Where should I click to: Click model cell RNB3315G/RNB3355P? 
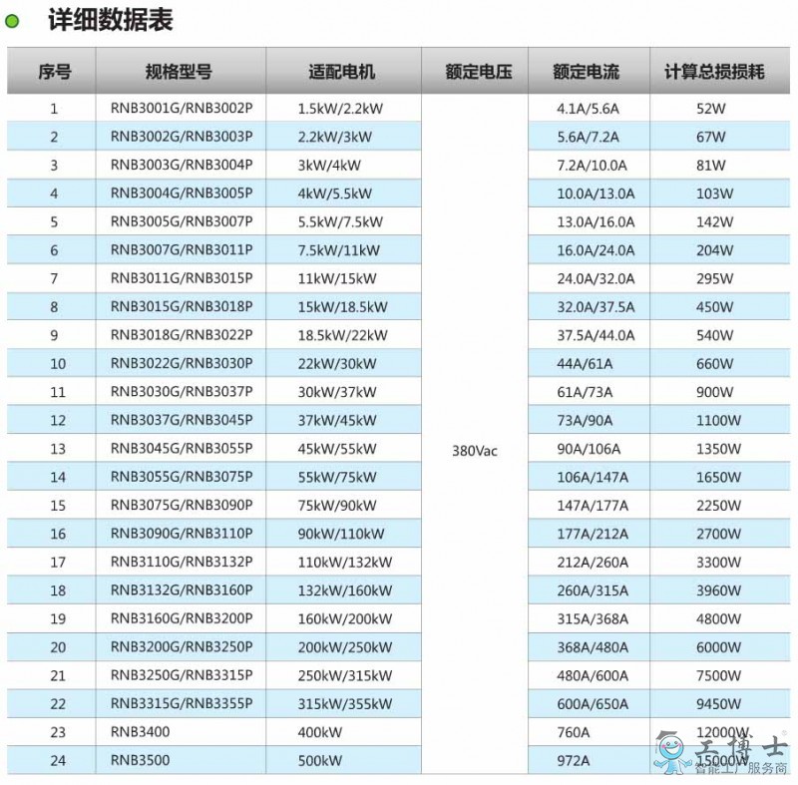182,703
